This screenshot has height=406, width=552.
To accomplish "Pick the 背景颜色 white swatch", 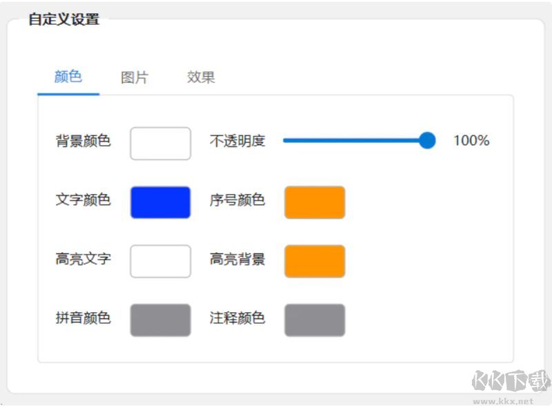I will [x=161, y=144].
